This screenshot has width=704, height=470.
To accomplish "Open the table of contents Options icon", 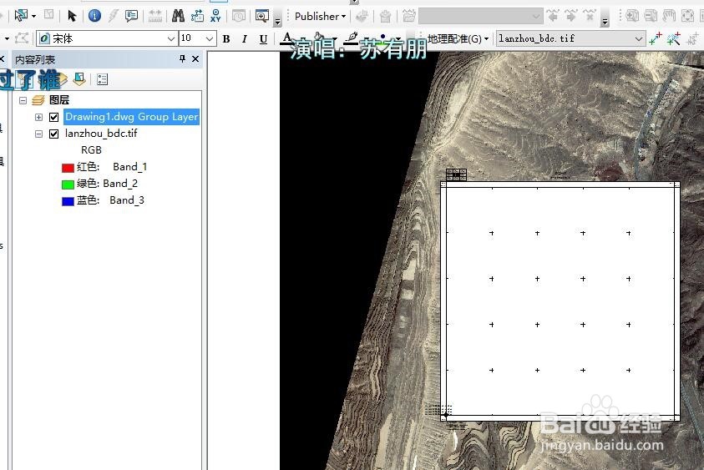I will pyautogui.click(x=103, y=79).
